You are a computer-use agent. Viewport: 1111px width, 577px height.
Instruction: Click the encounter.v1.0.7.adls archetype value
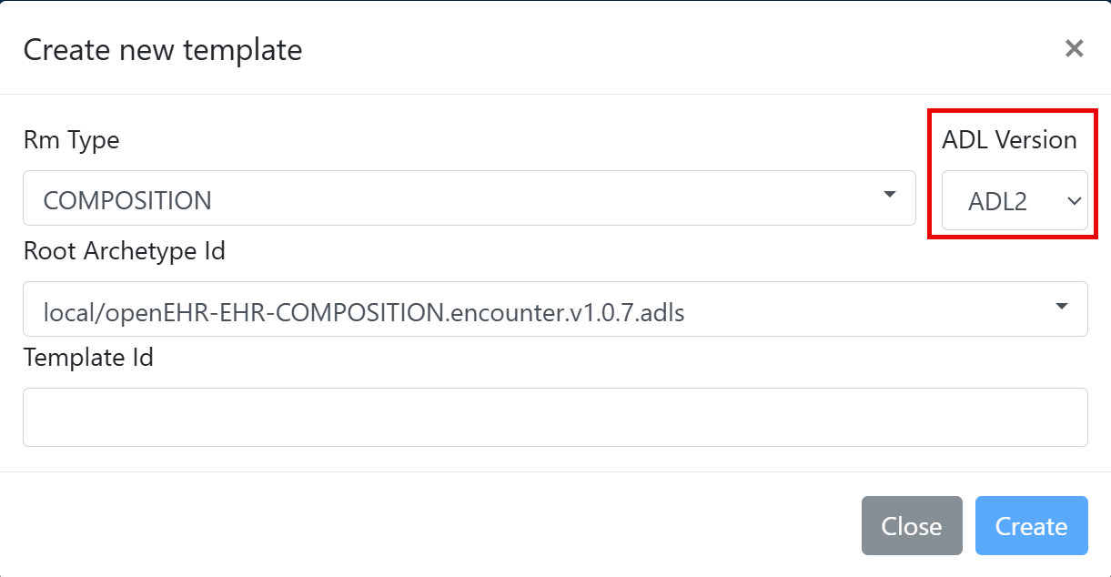tap(364, 313)
